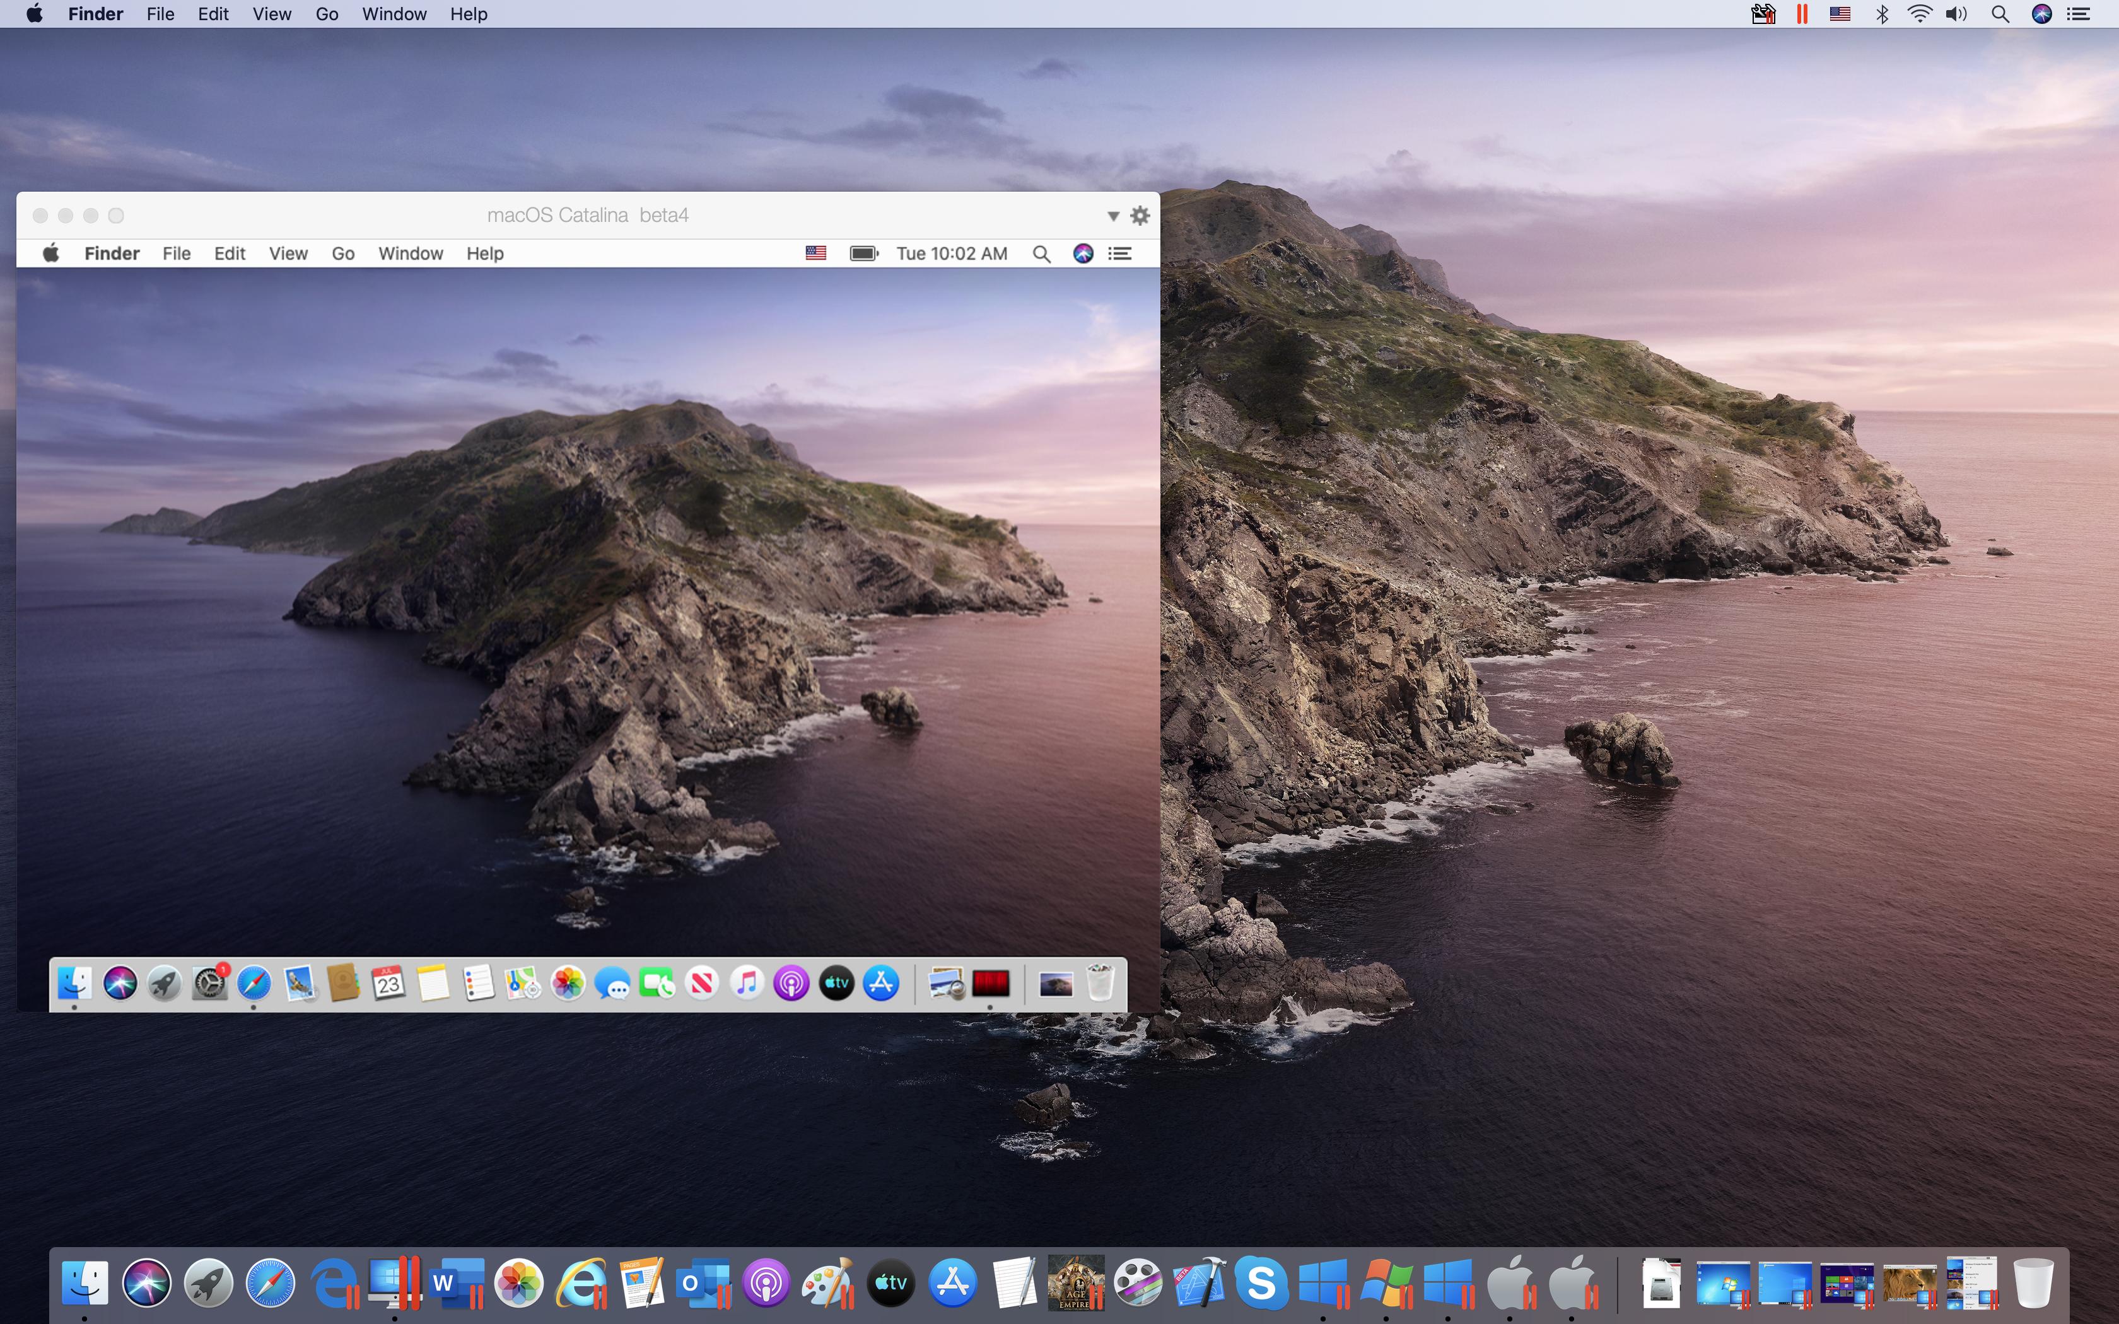The height and width of the screenshot is (1324, 2119).
Task: Launch the Maps app in the guest Dock
Action: coord(522,984)
